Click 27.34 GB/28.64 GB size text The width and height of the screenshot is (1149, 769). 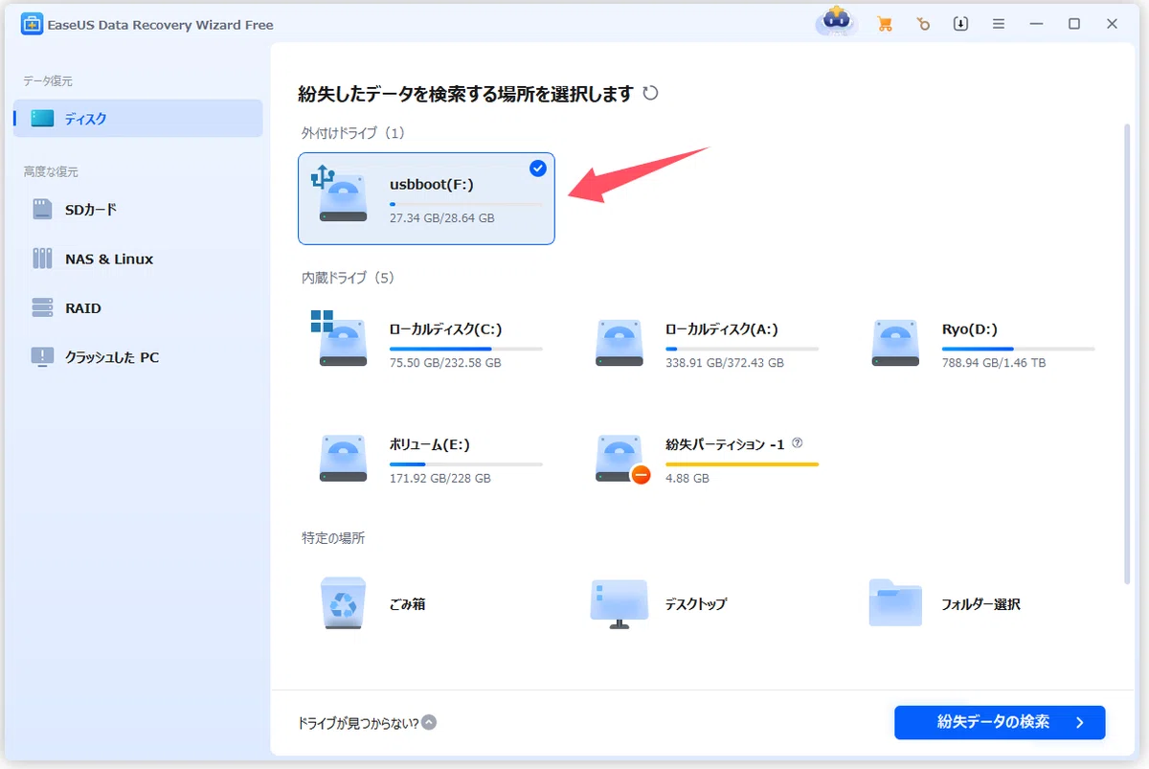(441, 218)
